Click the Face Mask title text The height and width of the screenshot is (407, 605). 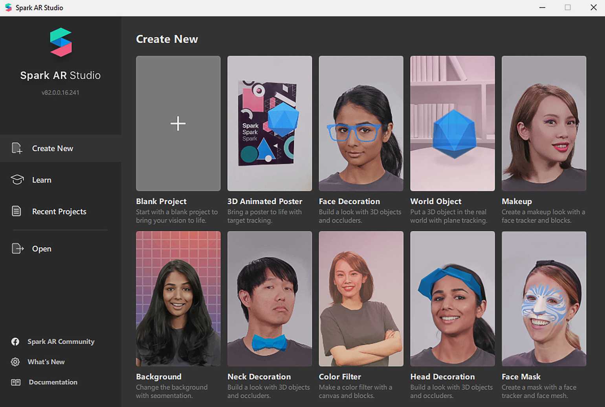click(x=521, y=377)
